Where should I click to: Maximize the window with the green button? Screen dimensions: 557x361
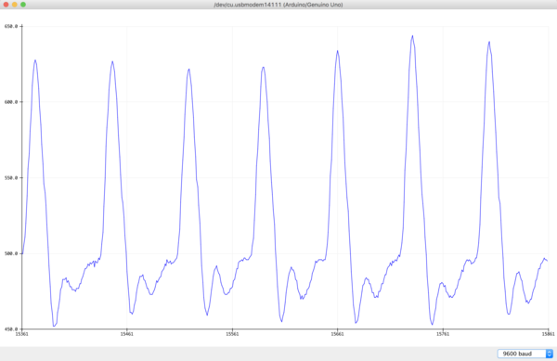23,5
